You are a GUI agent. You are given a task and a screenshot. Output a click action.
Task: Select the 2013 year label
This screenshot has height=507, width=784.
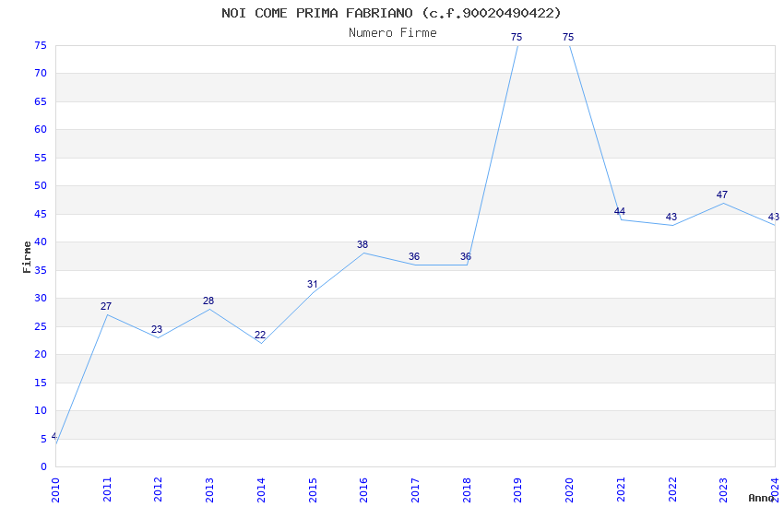(209, 489)
